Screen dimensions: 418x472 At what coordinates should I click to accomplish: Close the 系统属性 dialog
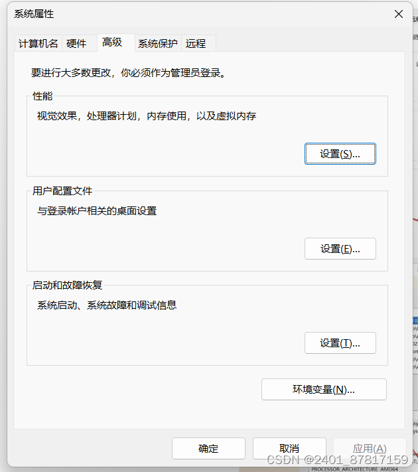399,14
